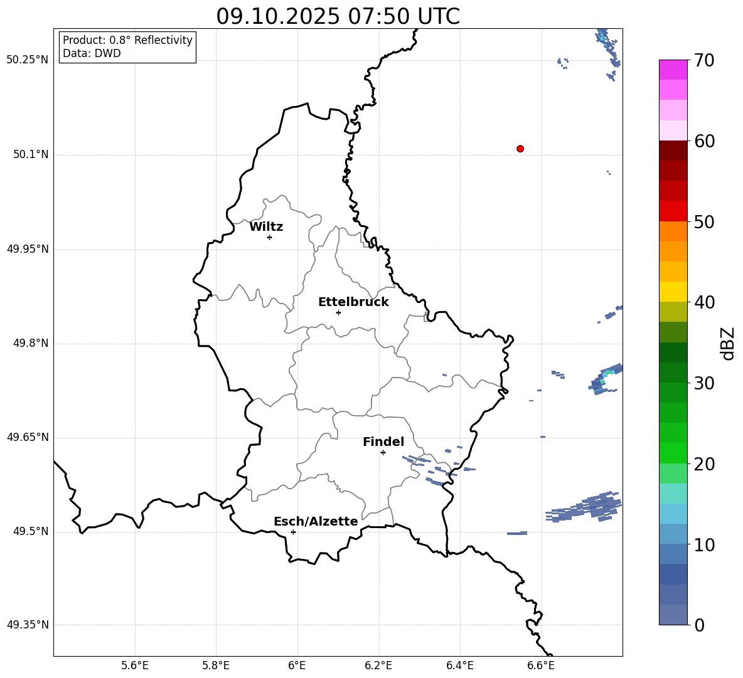Screen dimensions: 743x678
Task: Click the 10 label on colorbar
Action: [704, 544]
